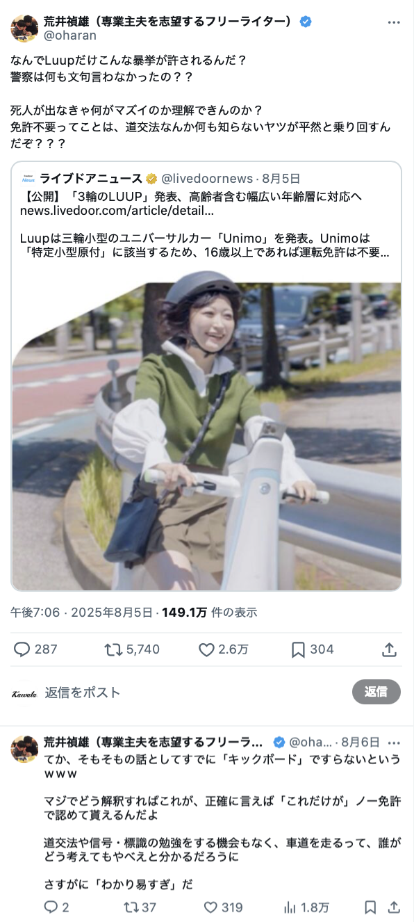The height and width of the screenshot is (922, 414).
Task: Like the follow-up tweet with 319 likes
Action: pyautogui.click(x=223, y=907)
